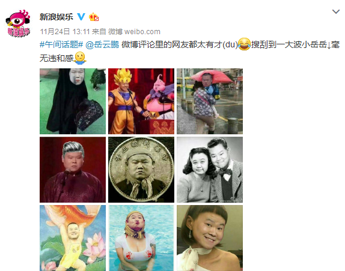
Task: Open the 新浪娱乐 account name link
Action: [x=56, y=17]
